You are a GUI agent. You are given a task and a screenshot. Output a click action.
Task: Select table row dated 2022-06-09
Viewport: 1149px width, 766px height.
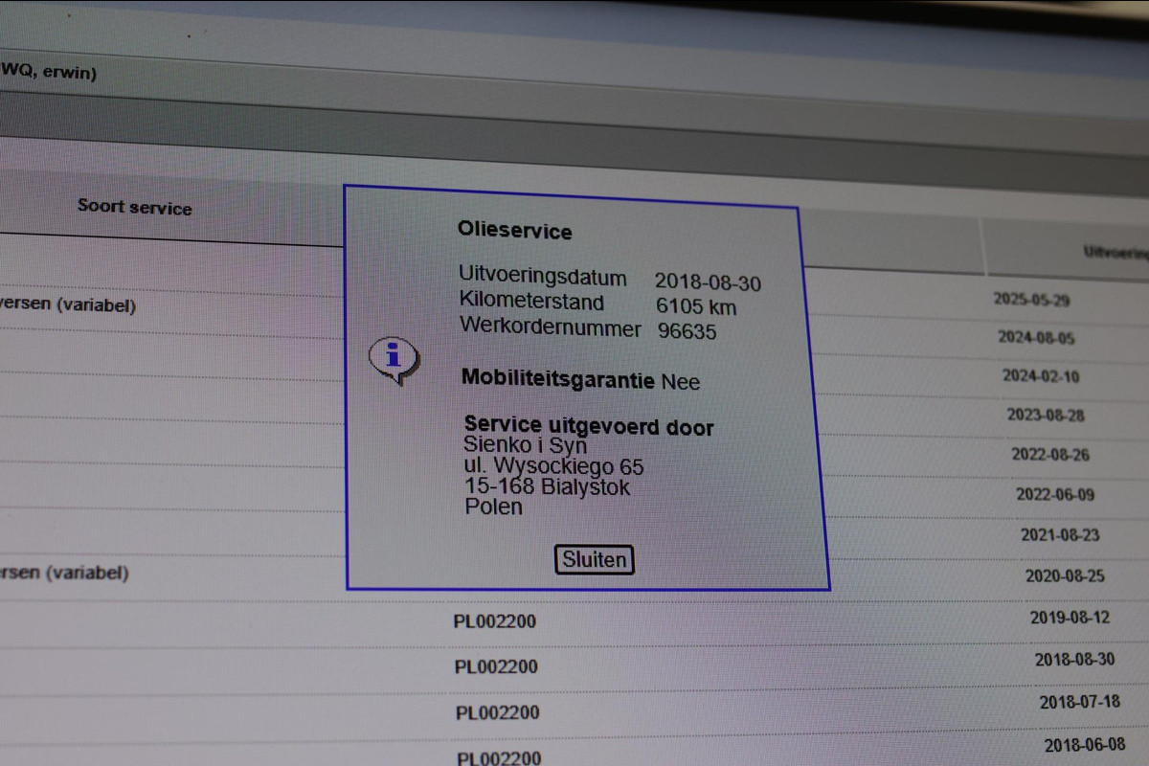[1055, 495]
